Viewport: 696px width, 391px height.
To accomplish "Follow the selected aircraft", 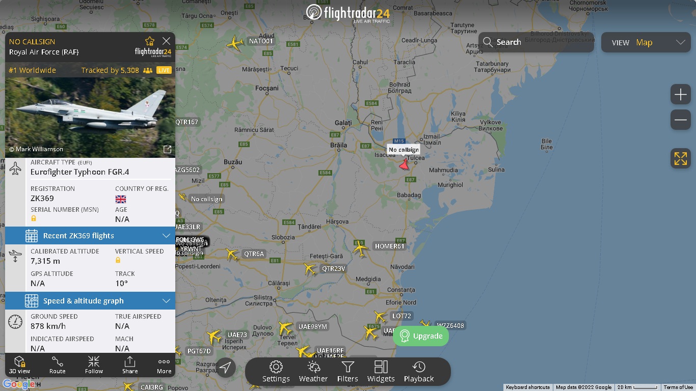I will point(94,365).
